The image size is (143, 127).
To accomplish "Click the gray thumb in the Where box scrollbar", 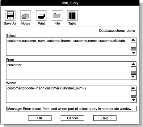I will coord(133,97).
